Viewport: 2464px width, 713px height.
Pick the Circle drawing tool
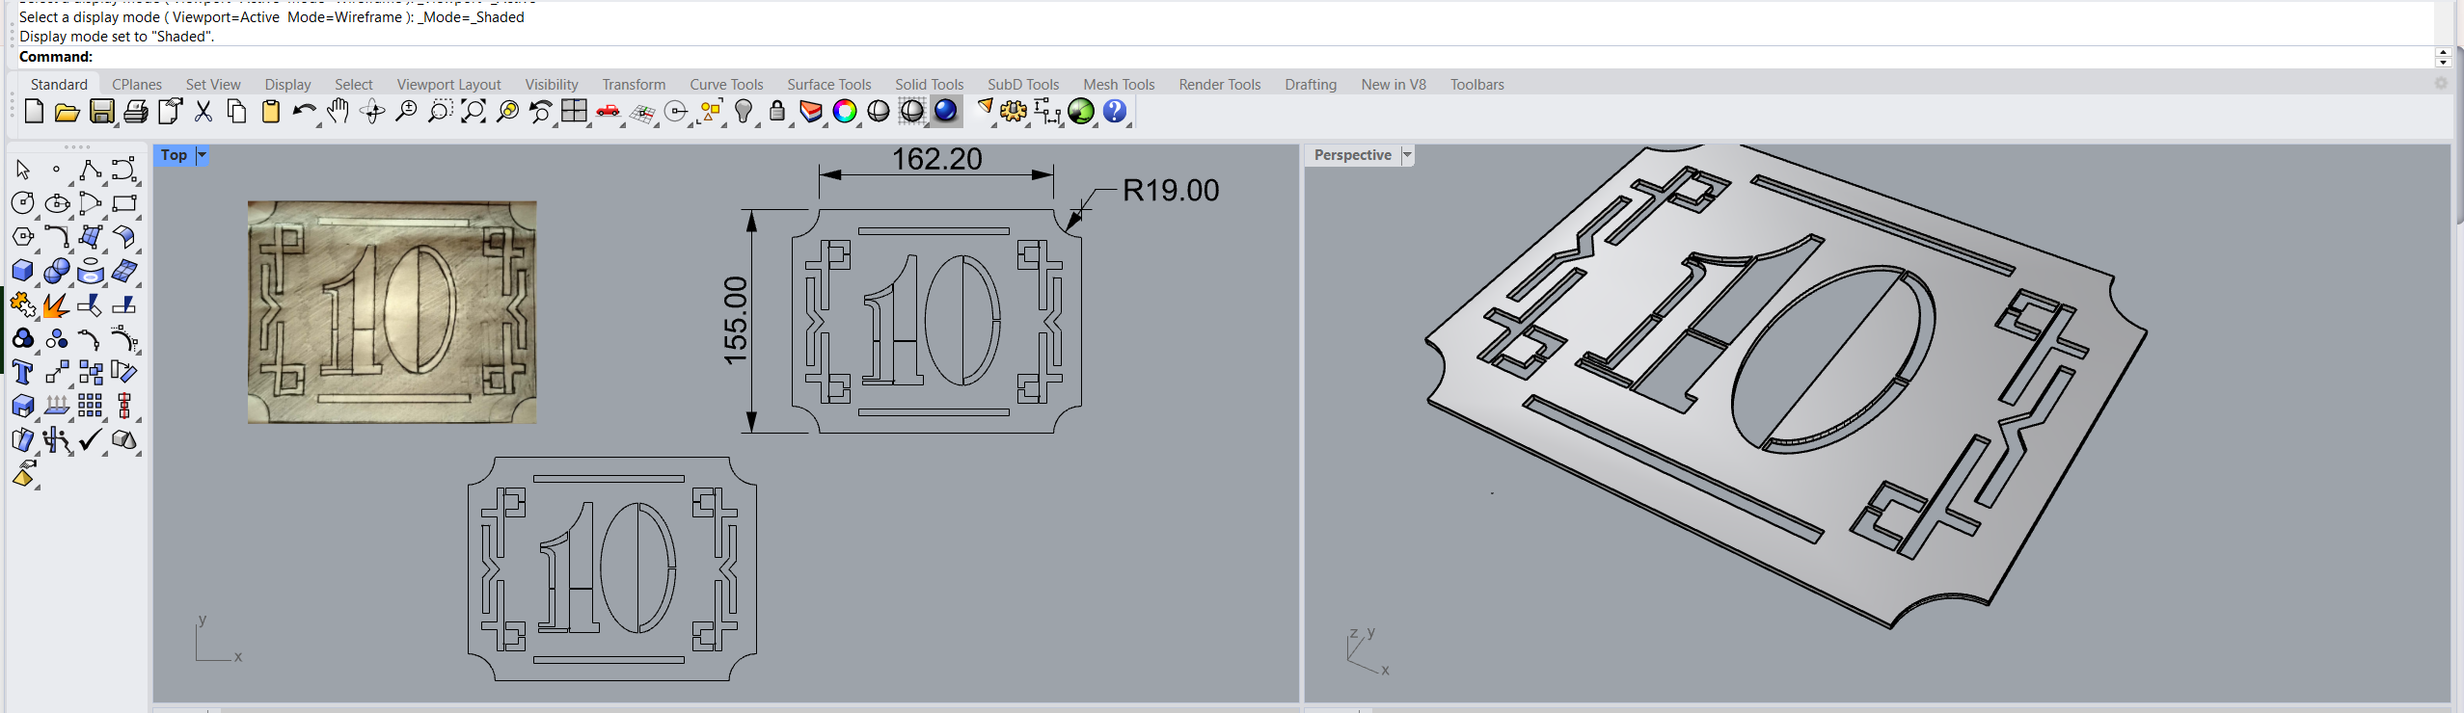click(22, 203)
